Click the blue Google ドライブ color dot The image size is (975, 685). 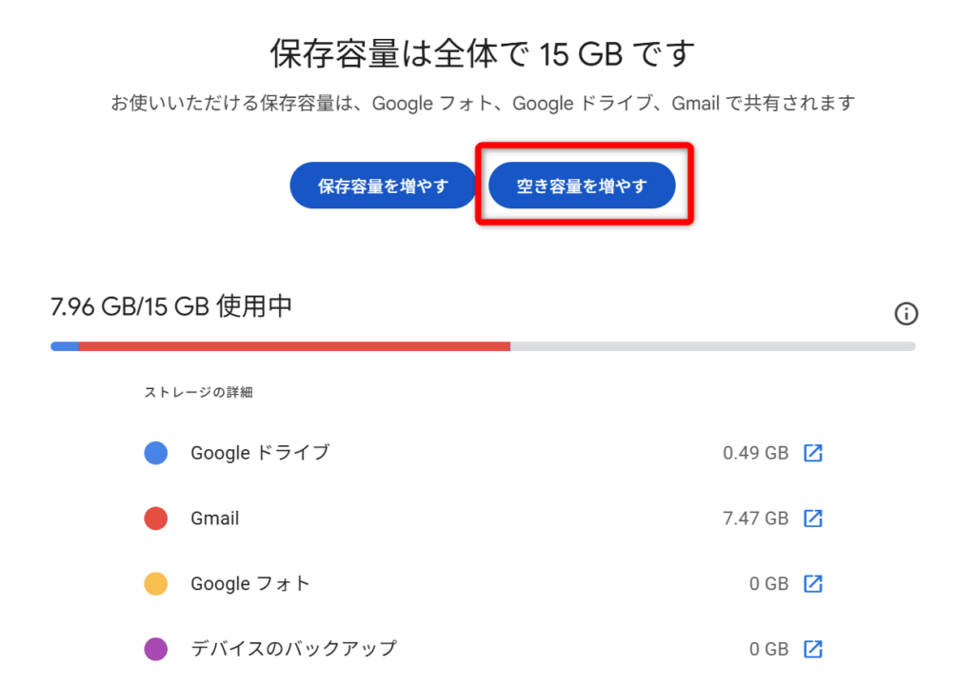(156, 453)
